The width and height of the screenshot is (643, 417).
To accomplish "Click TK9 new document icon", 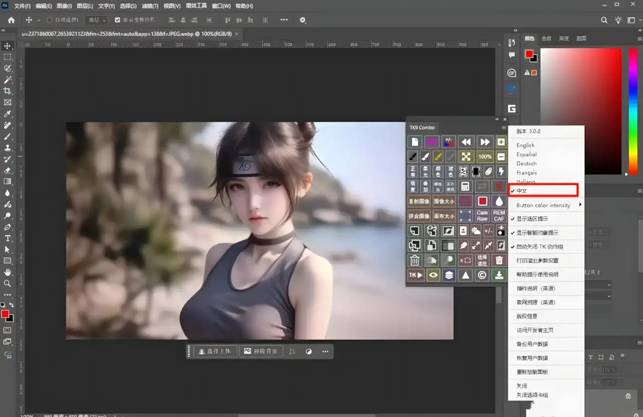I will [x=414, y=142].
